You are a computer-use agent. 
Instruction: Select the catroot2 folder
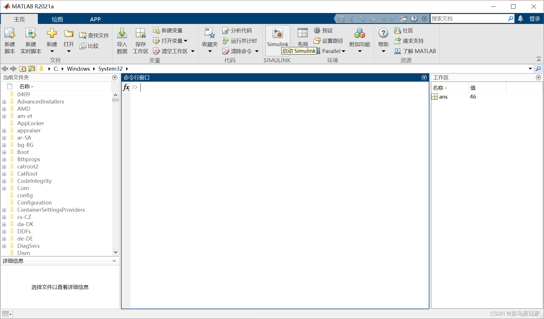click(27, 166)
